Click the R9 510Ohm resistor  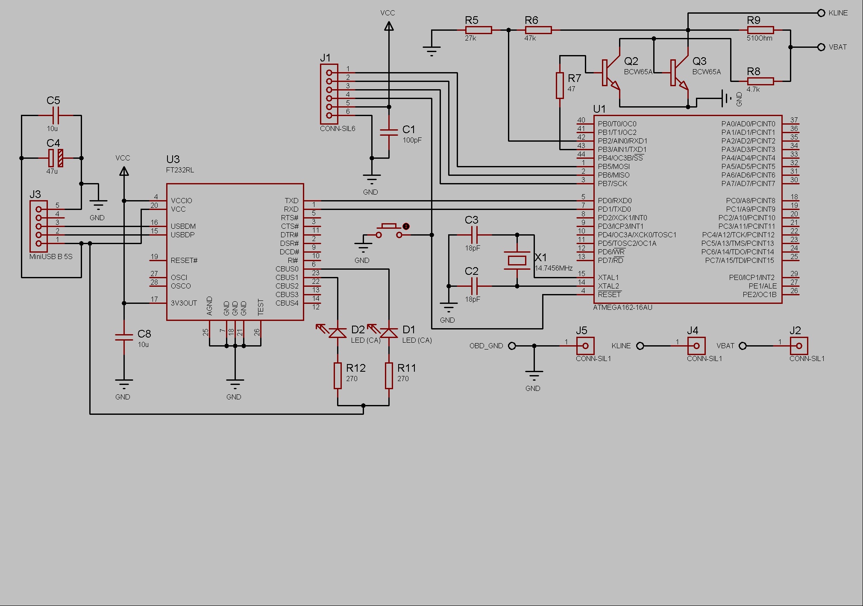[760, 30]
